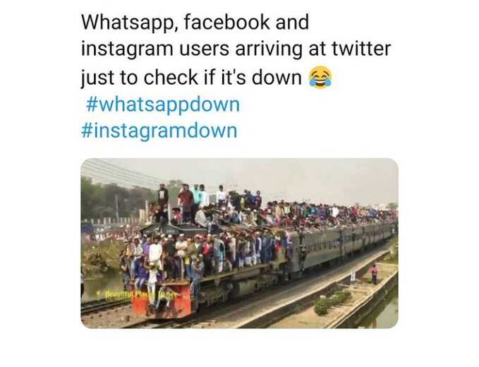Click the word "twitter" in the tweet
479x367 pixels.
361,48
